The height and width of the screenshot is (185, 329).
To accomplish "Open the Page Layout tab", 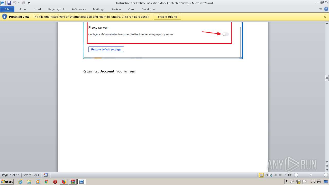I will click(x=56, y=9).
